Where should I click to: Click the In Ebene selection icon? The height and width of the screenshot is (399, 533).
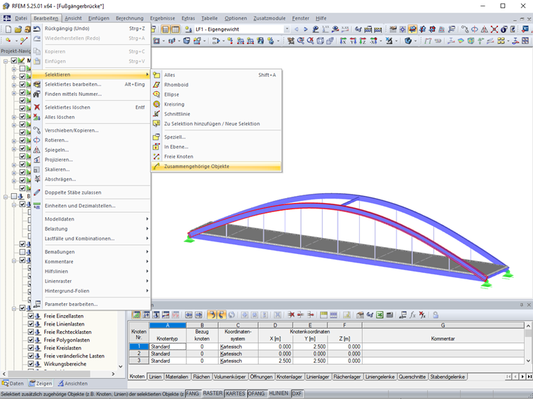[x=156, y=146]
